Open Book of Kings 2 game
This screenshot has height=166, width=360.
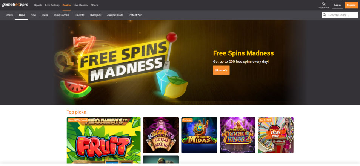[x=237, y=135]
